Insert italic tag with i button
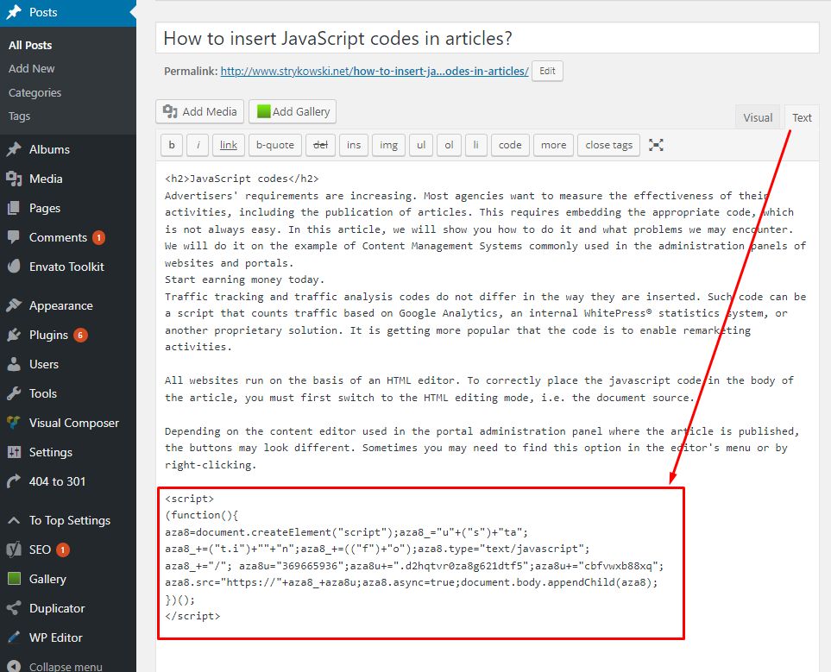 (x=198, y=145)
